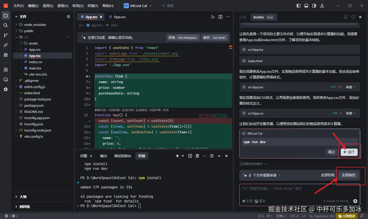Click #引用 to add a reference
The width and height of the screenshot is (368, 219).
[x=247, y=201]
